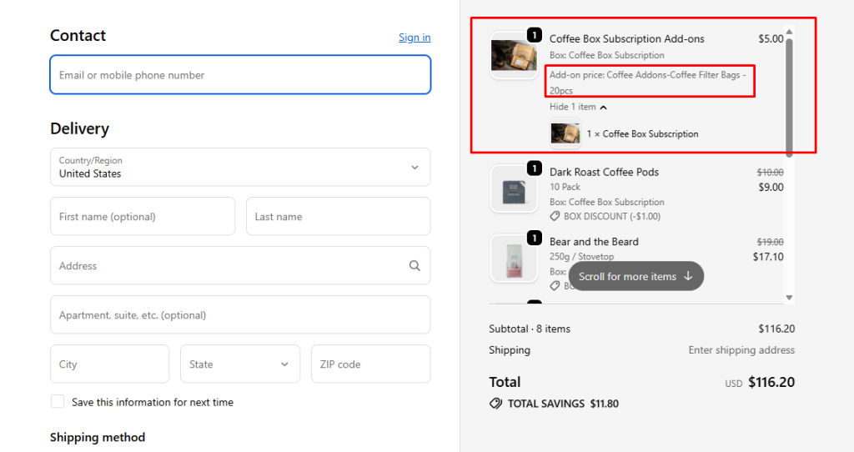Image resolution: width=854 pixels, height=452 pixels.
Task: Click the tag icon beside BOX DISCOUNT
Action: pos(555,217)
